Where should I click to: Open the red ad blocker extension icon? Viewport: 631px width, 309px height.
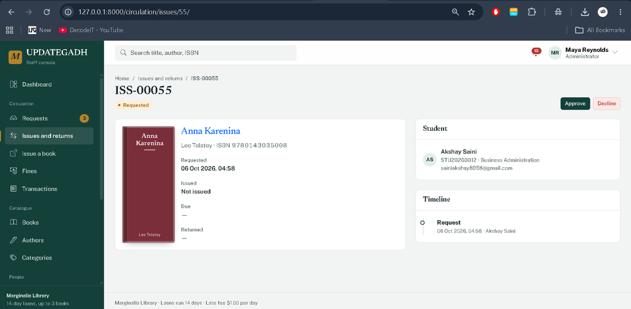(x=496, y=12)
